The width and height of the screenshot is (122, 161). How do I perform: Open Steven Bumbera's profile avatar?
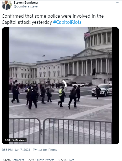pyautogui.click(x=7, y=5)
